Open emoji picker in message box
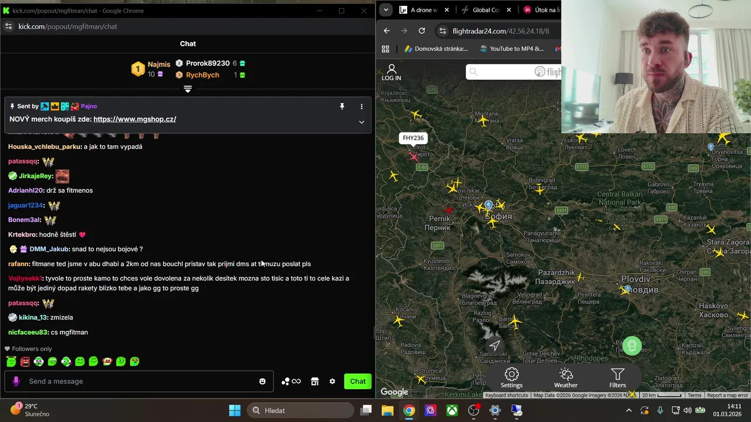 click(x=262, y=381)
